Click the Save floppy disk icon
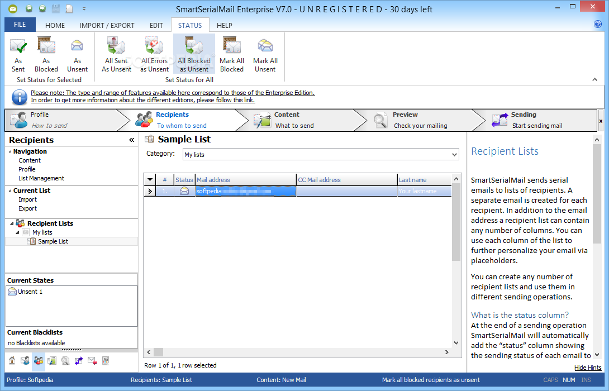Viewport: 609px width, 391px height. pos(56,8)
